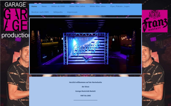Viewport: 171px width, 106px height.
Task: Select the text 'Herzlich willkommen auf der Revivalseite'
Action: [x=85, y=82]
